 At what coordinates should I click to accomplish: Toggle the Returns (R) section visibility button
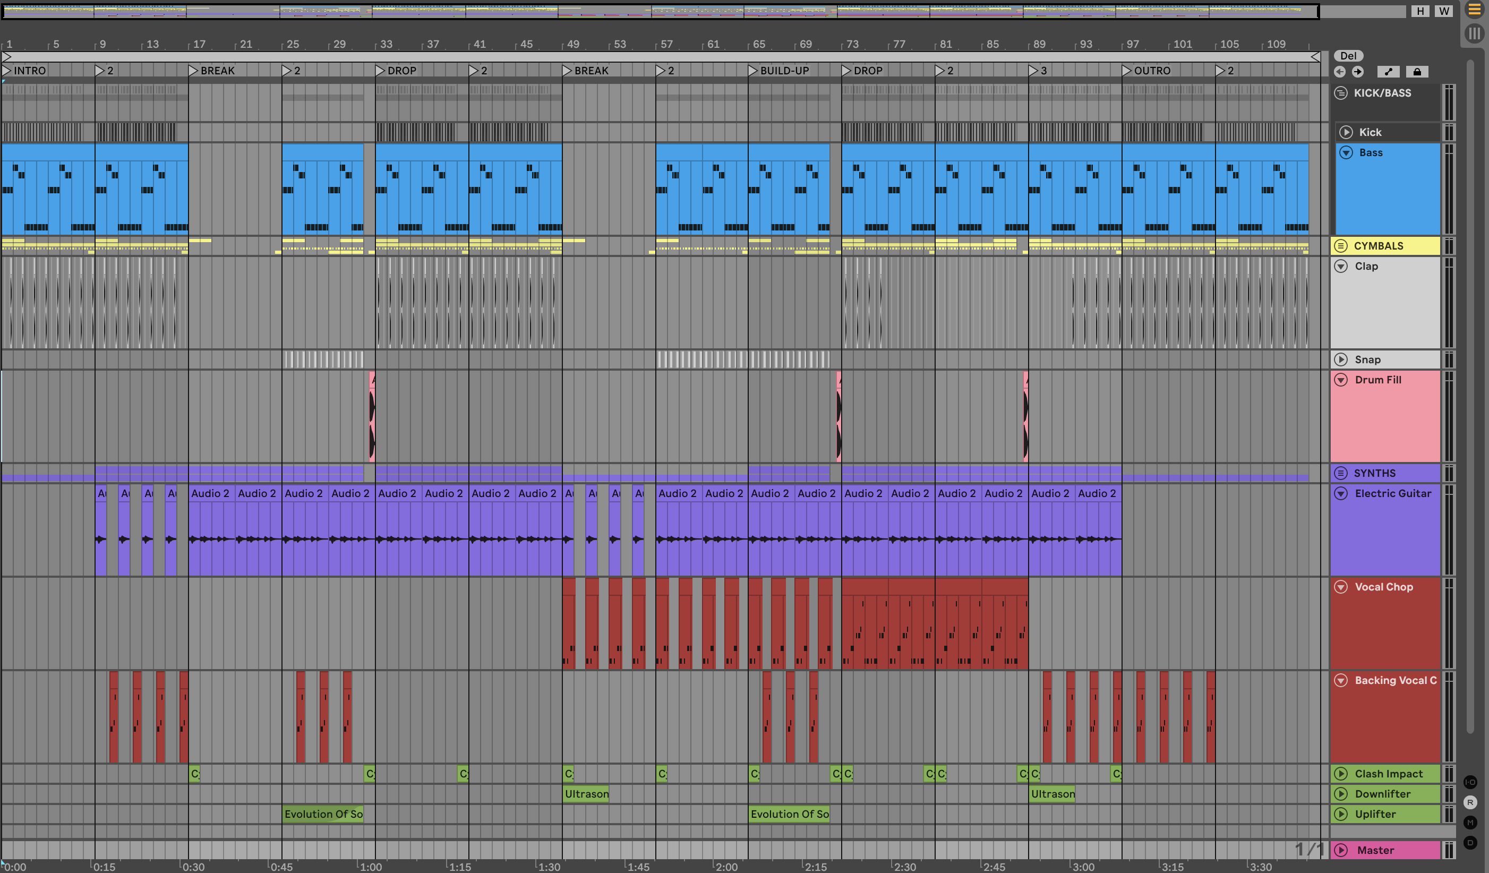click(x=1470, y=802)
